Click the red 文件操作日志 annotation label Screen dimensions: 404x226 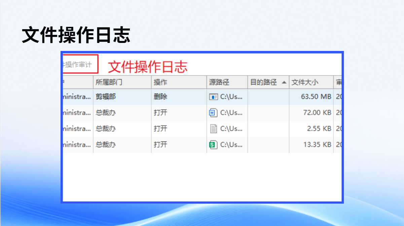click(147, 67)
